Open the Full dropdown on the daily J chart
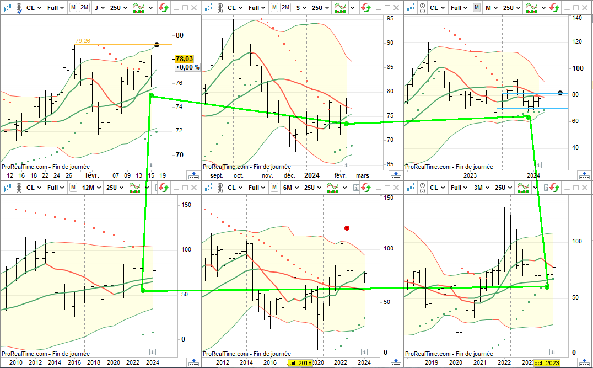 56,8
